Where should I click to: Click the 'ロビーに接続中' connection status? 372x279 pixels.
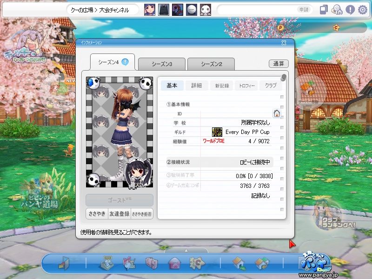pyautogui.click(x=255, y=162)
